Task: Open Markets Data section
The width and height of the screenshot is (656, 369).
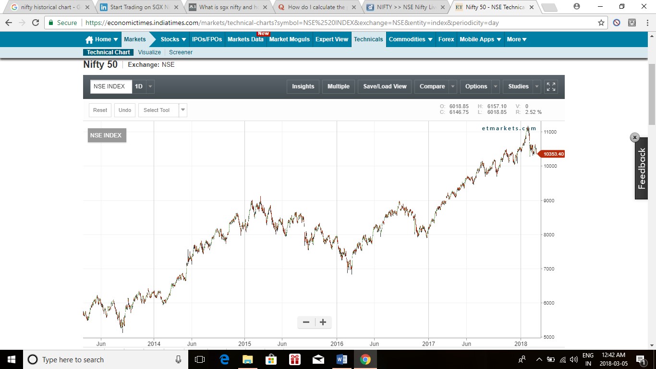Action: [245, 39]
